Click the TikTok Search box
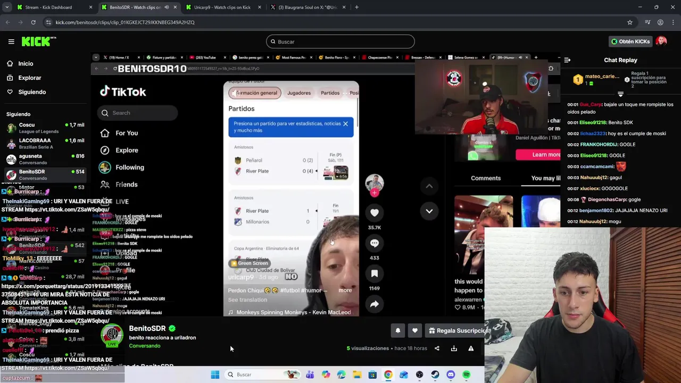This screenshot has width=681, height=383. [x=138, y=113]
